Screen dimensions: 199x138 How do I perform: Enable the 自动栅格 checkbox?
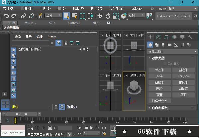tap(165, 64)
